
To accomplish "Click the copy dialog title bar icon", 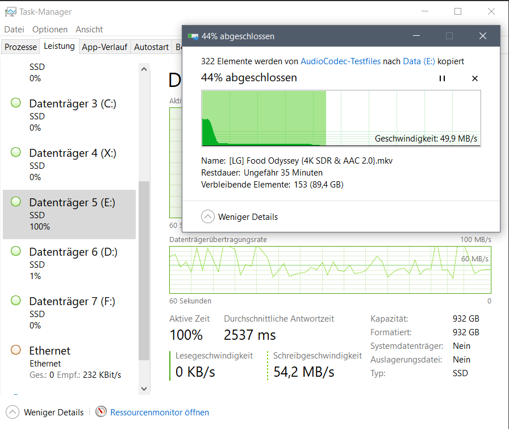I will 194,36.
